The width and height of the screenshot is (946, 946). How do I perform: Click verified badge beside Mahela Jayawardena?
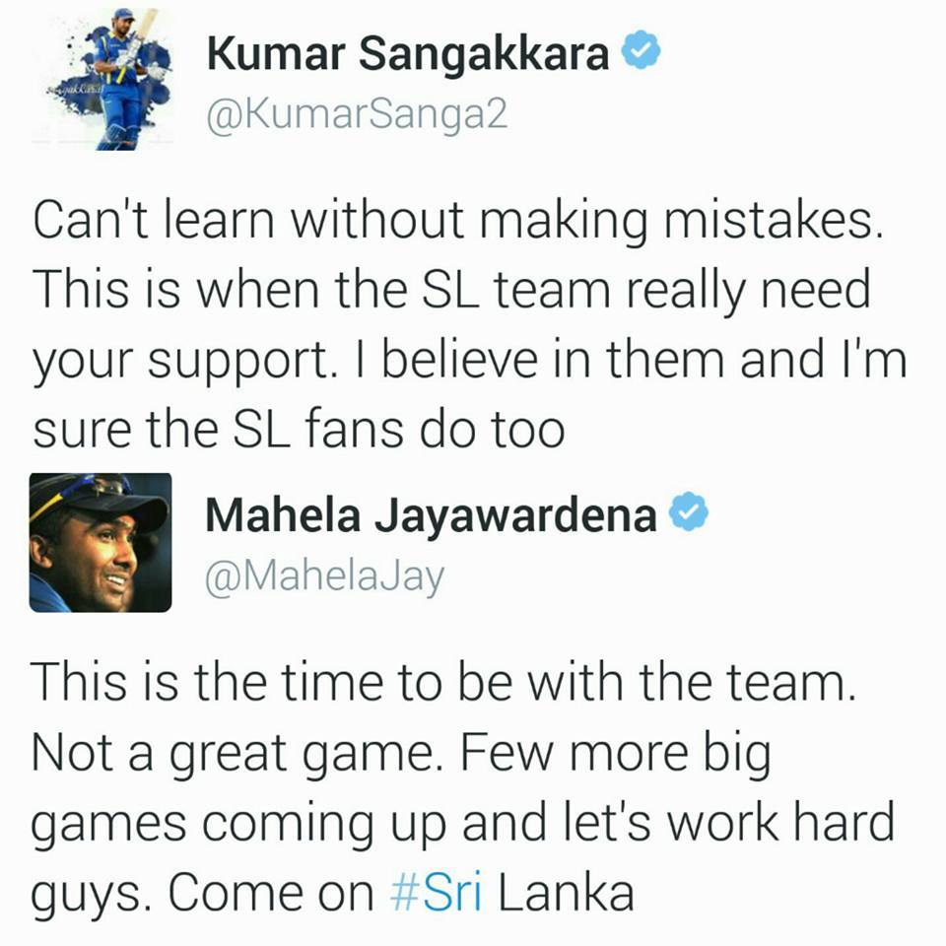click(x=689, y=511)
